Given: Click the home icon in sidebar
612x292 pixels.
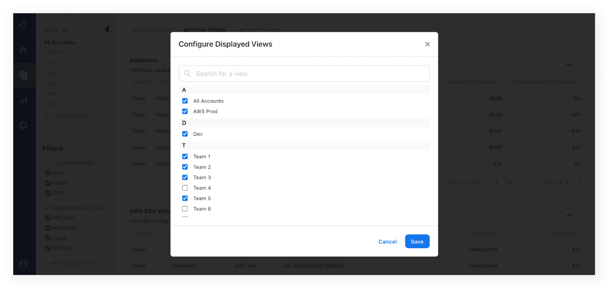Looking at the screenshot, I should 23,50.
